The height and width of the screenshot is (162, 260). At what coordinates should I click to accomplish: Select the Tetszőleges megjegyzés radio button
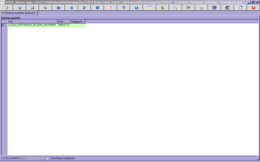click(47, 158)
